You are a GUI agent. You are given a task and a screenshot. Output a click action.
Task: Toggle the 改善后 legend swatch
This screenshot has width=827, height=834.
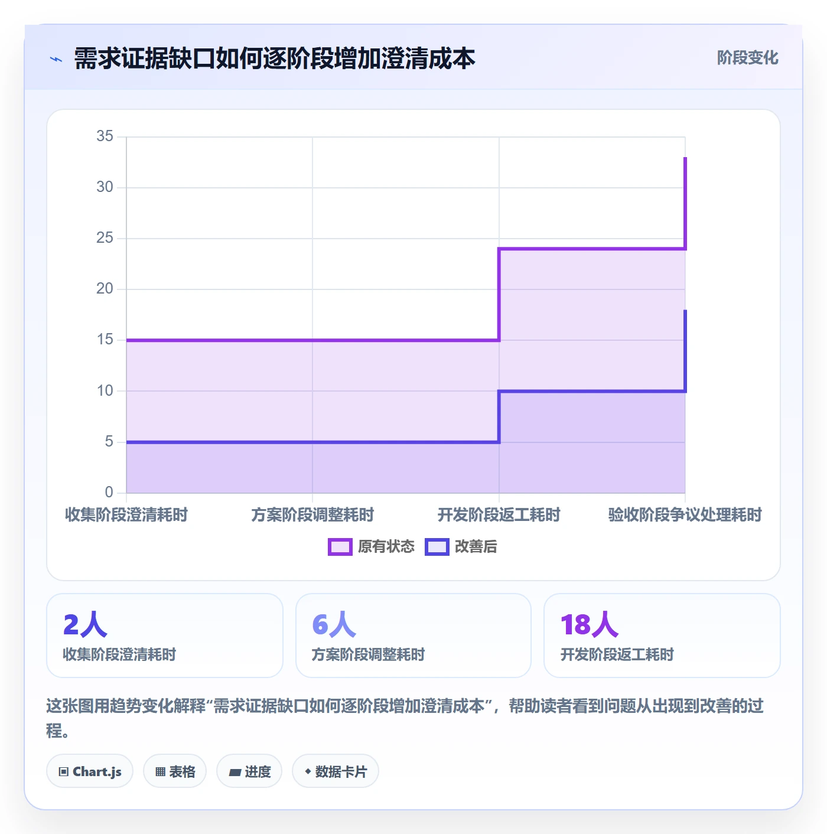point(437,547)
